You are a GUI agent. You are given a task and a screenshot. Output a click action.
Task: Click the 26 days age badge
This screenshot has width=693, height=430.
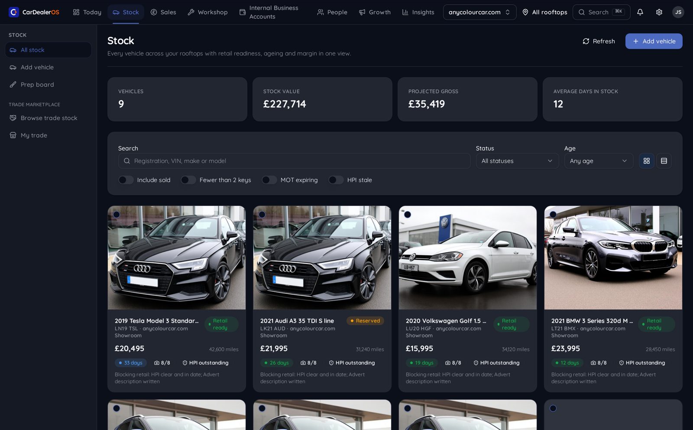point(277,363)
